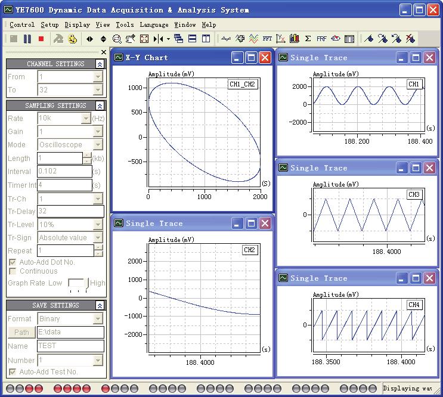Screen dimensions: 443x397
Task: Open X-Y chart tool icon
Action: click(281, 39)
